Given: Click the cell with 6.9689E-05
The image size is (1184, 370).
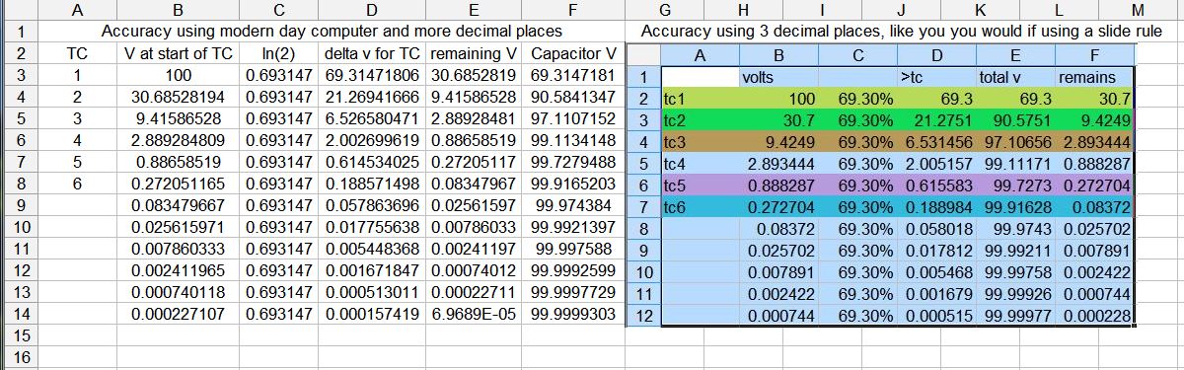Looking at the screenshot, I should 475,314.
